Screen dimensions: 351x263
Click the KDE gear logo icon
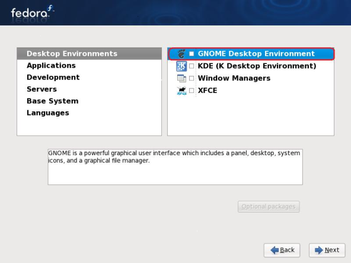tap(181, 66)
